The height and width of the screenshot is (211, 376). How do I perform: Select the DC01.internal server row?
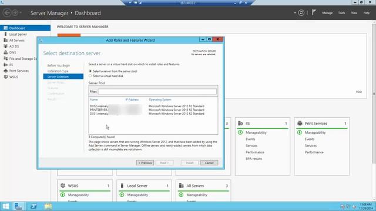coord(153,114)
